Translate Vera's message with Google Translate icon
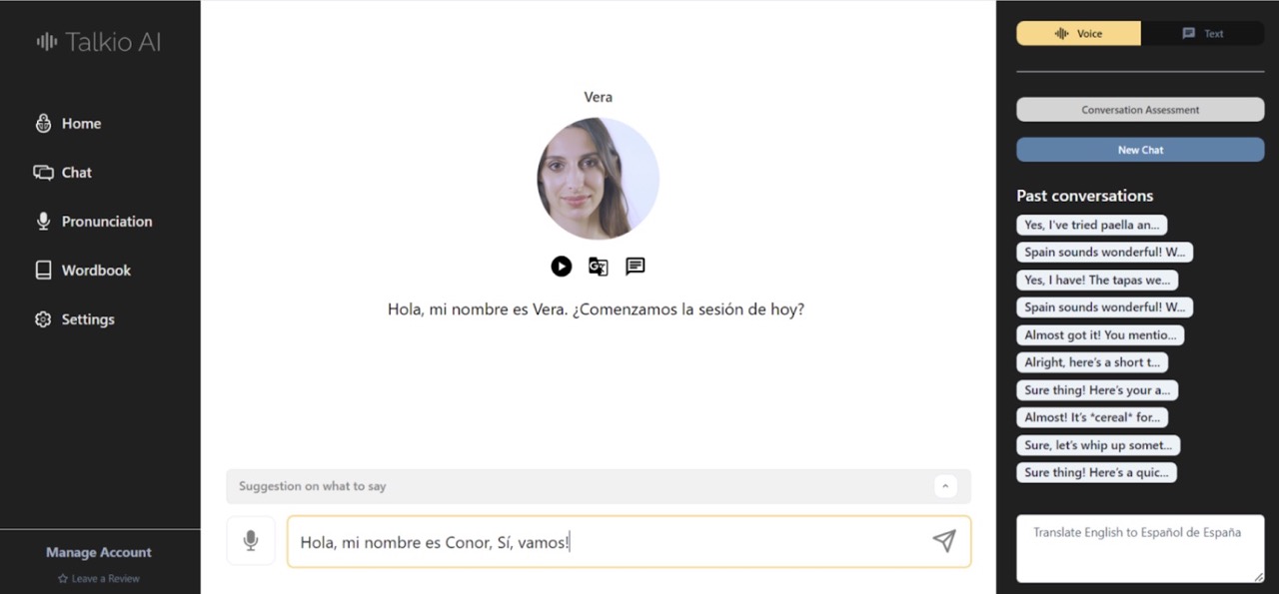This screenshot has height=594, width=1279. 598,267
